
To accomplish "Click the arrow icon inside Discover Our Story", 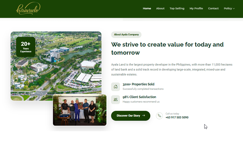I will pos(144,116).
